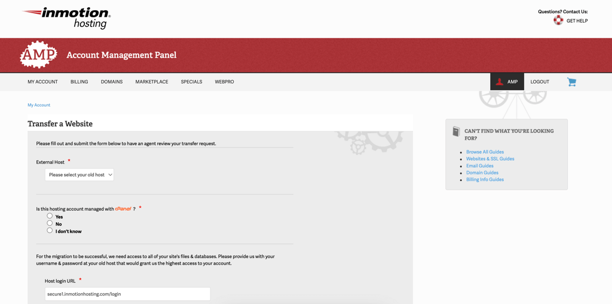Screen dimensions: 612x304
Task: Click the Get Help link
Action: pyautogui.click(x=577, y=21)
